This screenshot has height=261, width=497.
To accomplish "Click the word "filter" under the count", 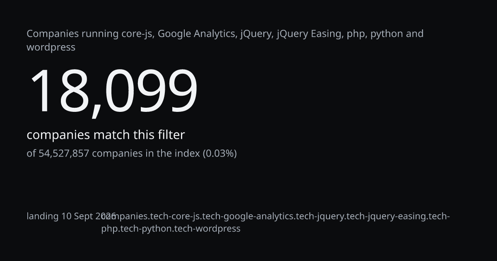I will (x=171, y=135).
